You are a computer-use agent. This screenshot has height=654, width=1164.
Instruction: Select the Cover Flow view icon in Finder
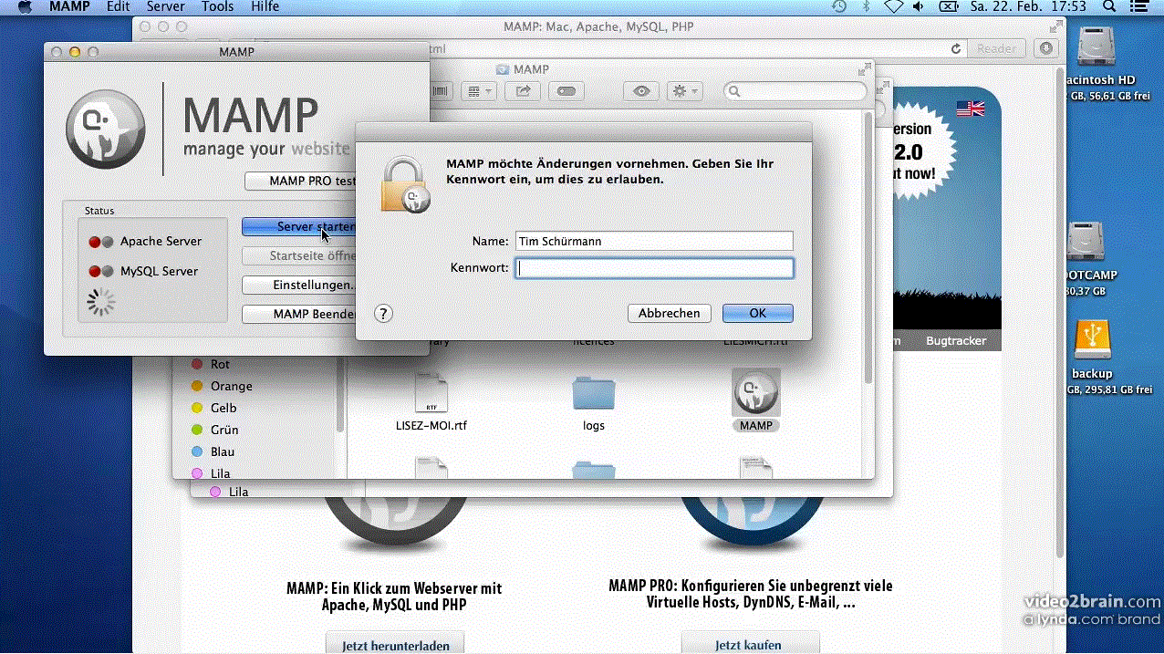(x=442, y=91)
